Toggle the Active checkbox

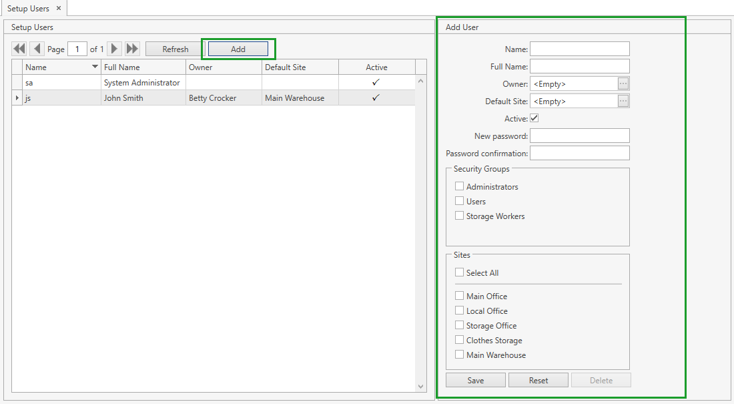pos(534,118)
